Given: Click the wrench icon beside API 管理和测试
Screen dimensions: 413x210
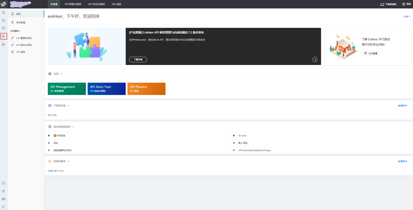Looking at the screenshot, I should coord(12,38).
